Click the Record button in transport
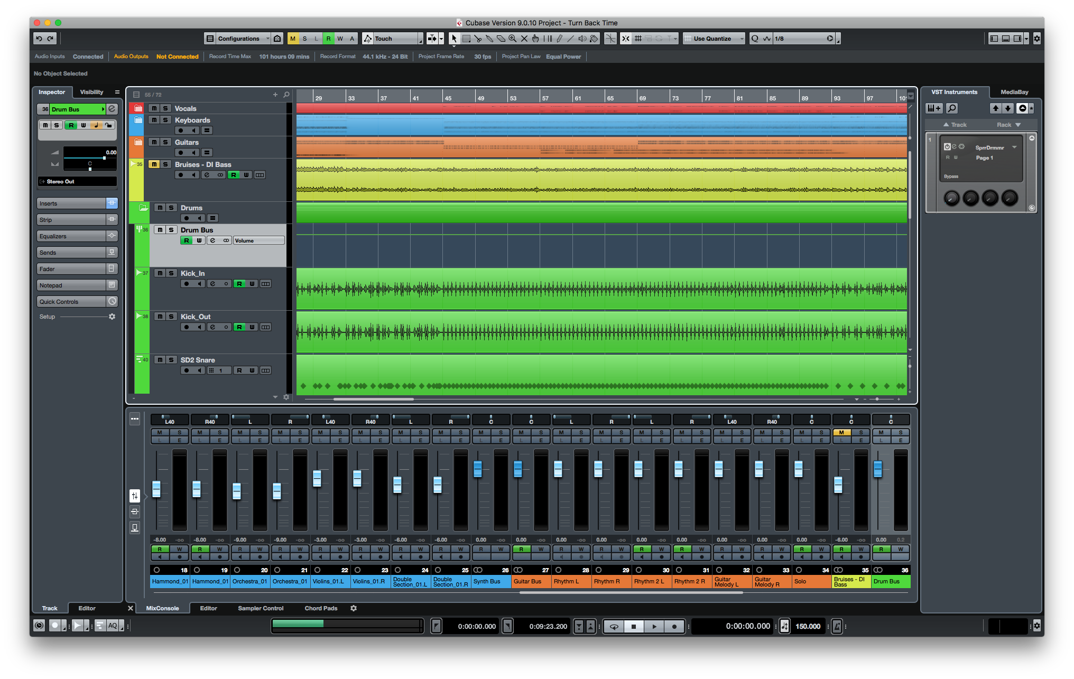 pyautogui.click(x=674, y=627)
